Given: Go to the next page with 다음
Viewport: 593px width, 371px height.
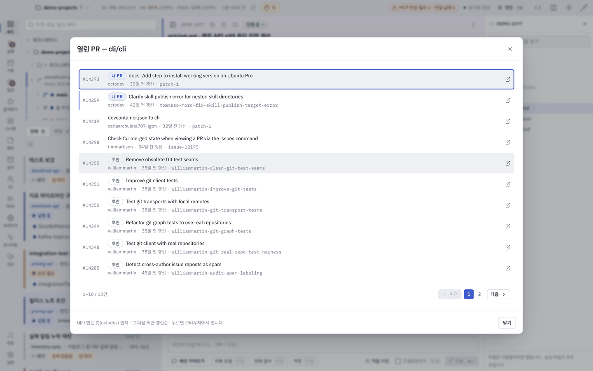Looking at the screenshot, I should click(x=498, y=294).
